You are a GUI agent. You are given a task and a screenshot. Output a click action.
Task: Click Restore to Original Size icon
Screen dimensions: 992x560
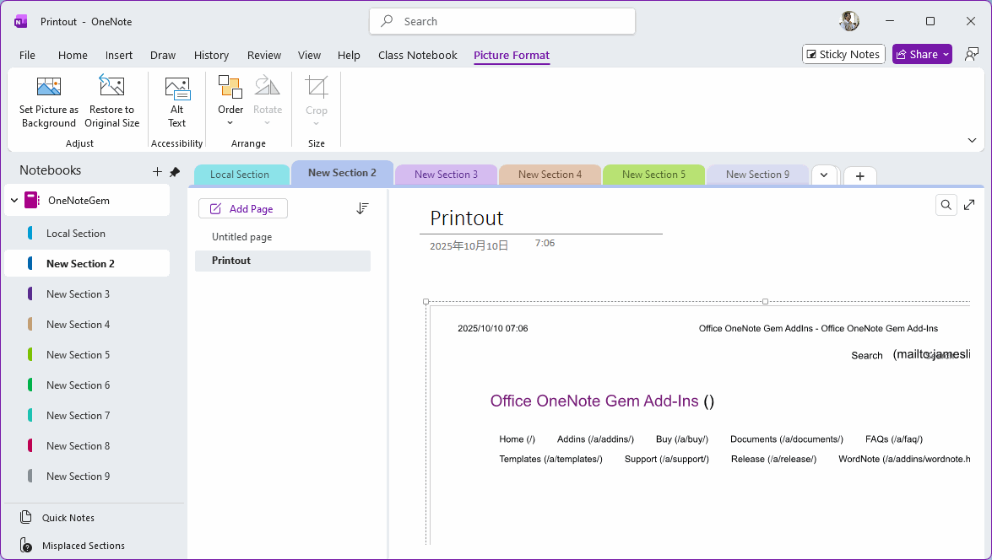(x=111, y=88)
